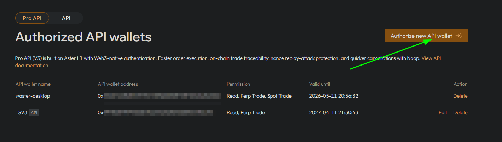Image resolution: width=502 pixels, height=142 pixels.
Task: Delete the TSV3 API wallet
Action: [x=460, y=113]
